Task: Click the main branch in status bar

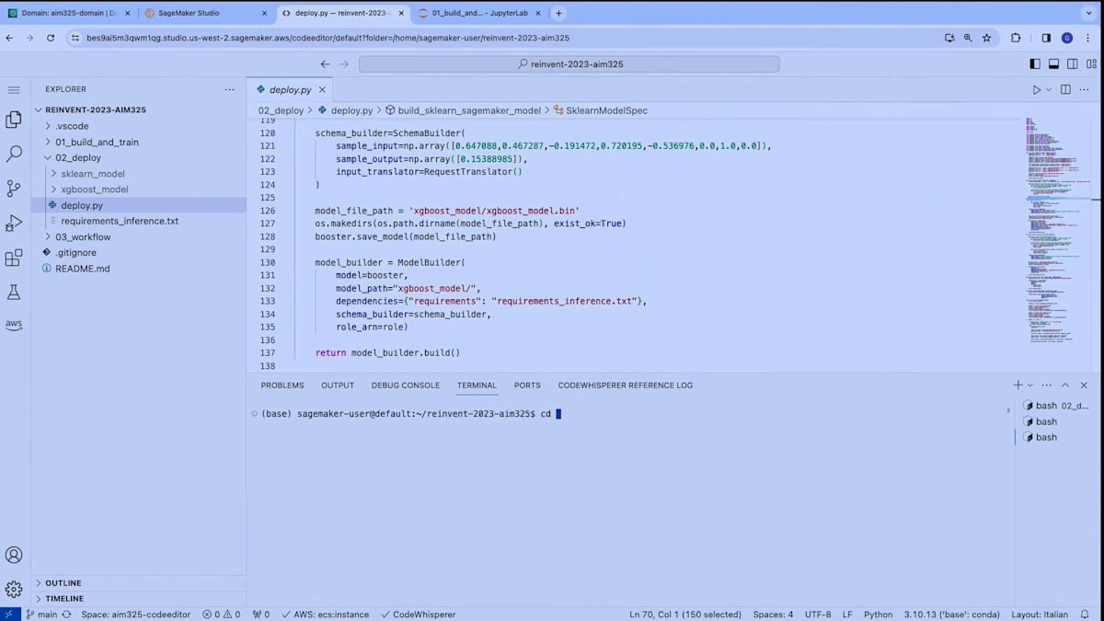Action: (41, 614)
